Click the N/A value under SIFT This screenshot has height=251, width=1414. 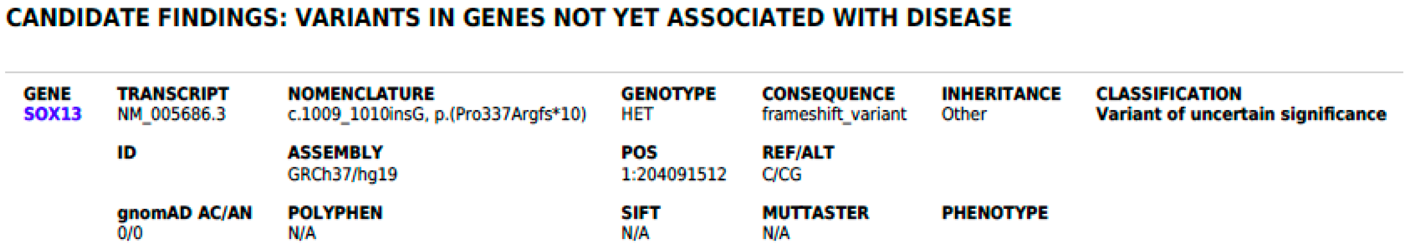point(635,233)
